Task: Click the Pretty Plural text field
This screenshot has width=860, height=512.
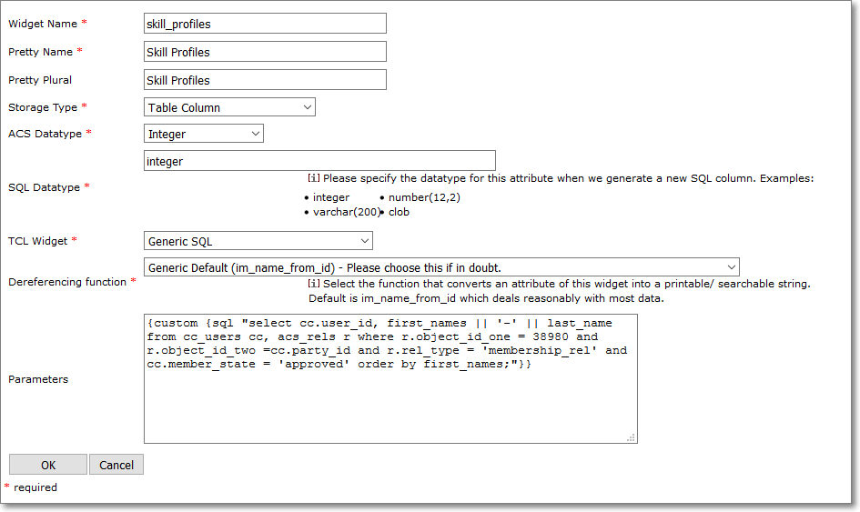Action: [x=265, y=80]
